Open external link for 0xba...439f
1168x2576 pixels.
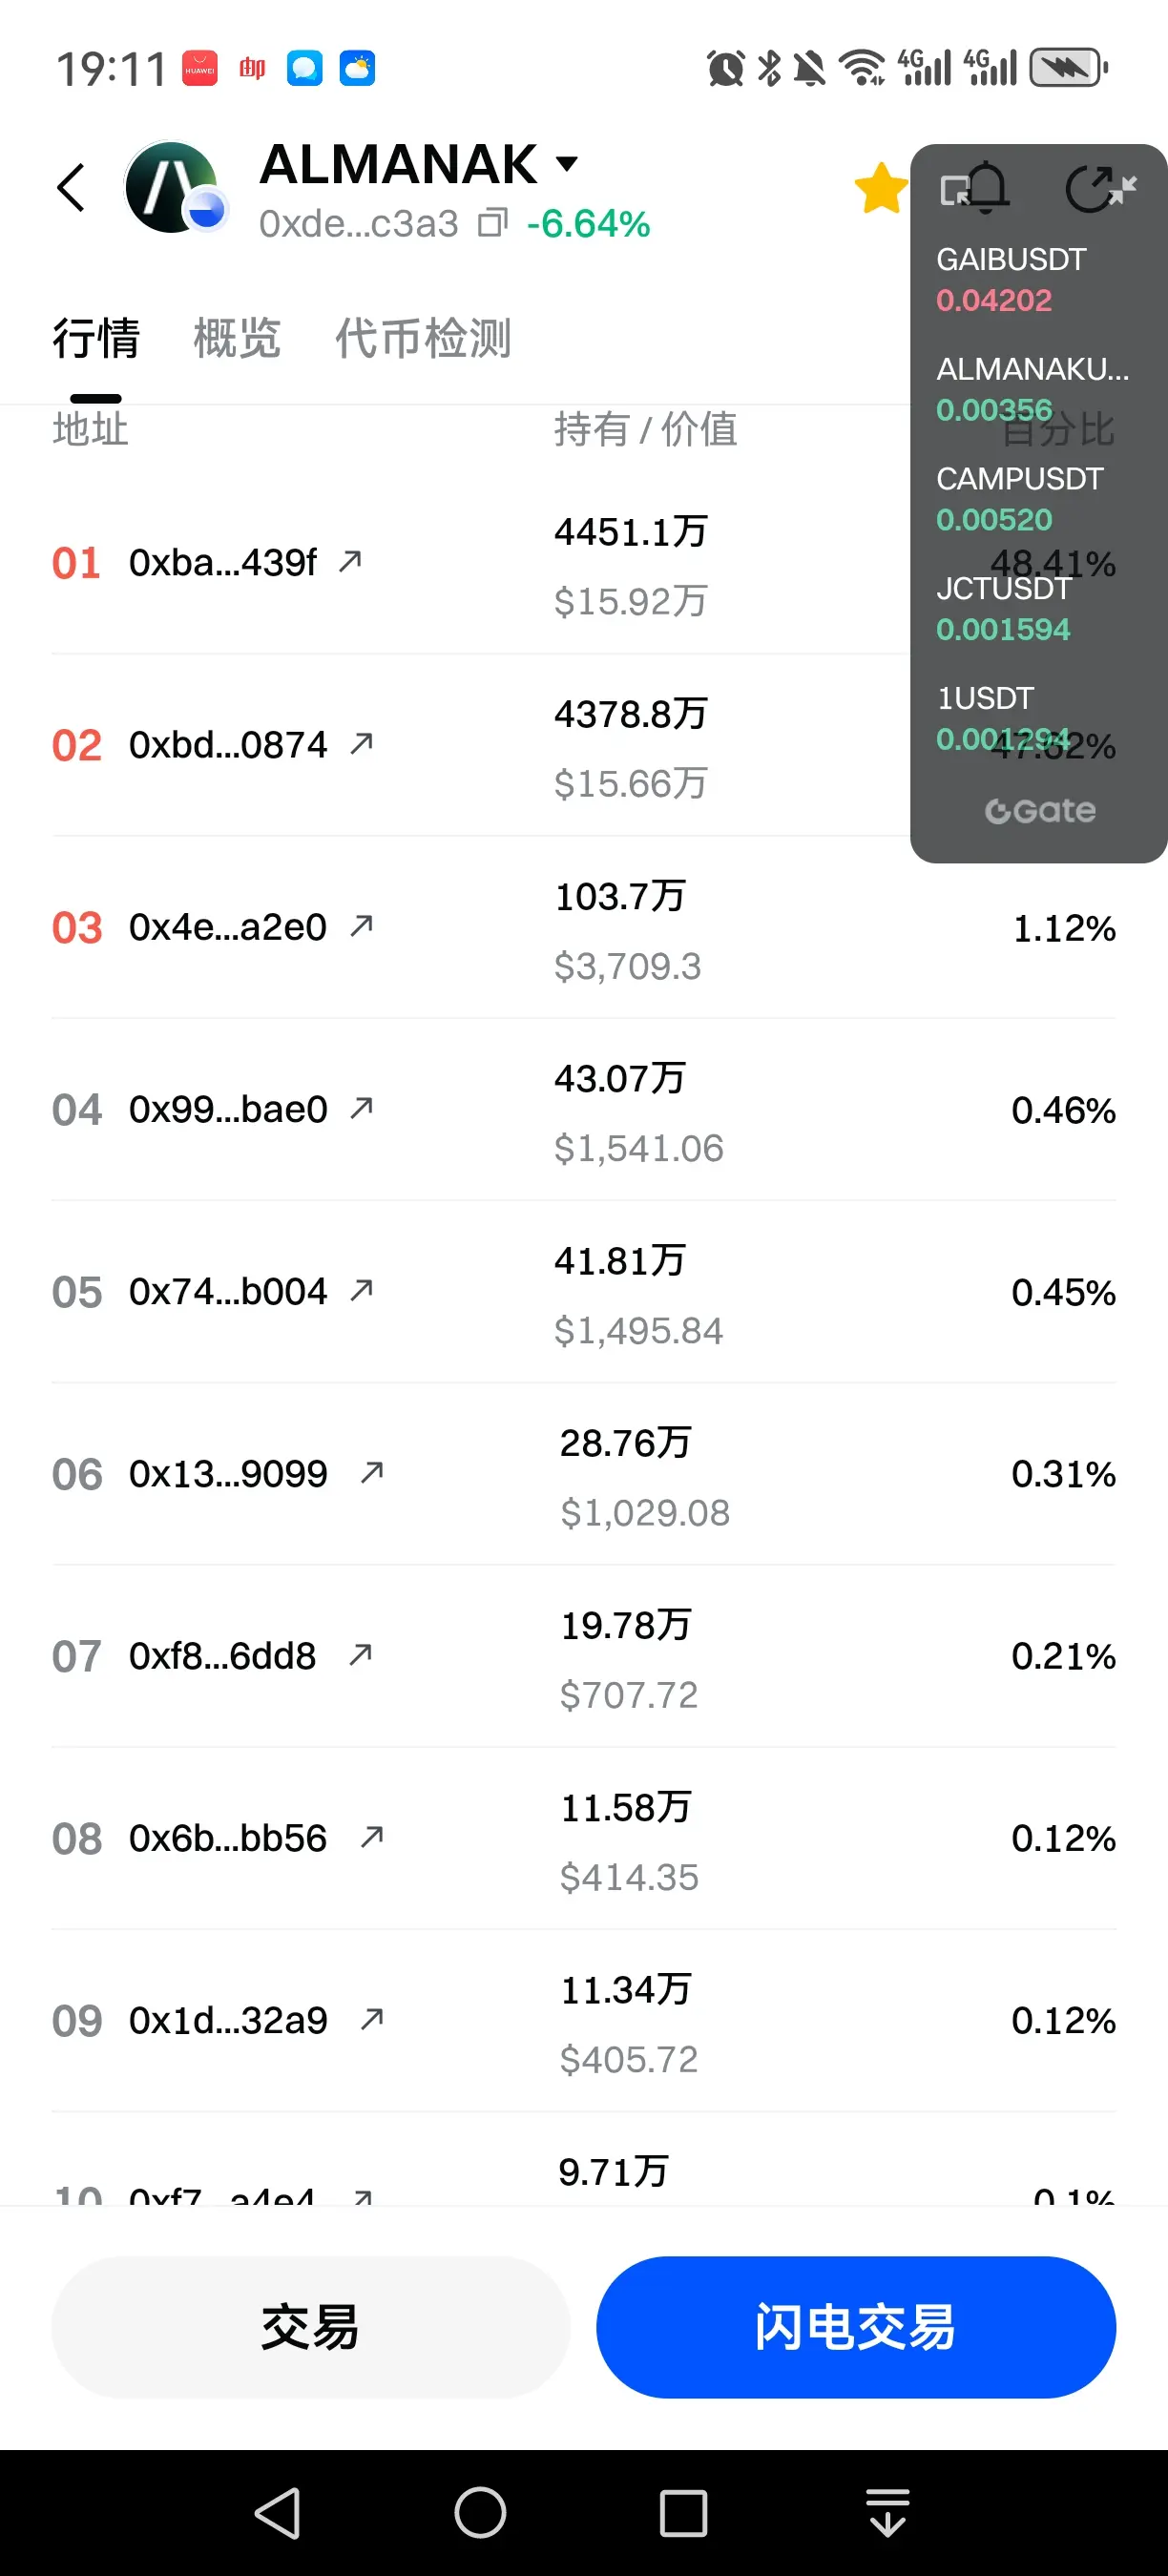[x=350, y=562]
